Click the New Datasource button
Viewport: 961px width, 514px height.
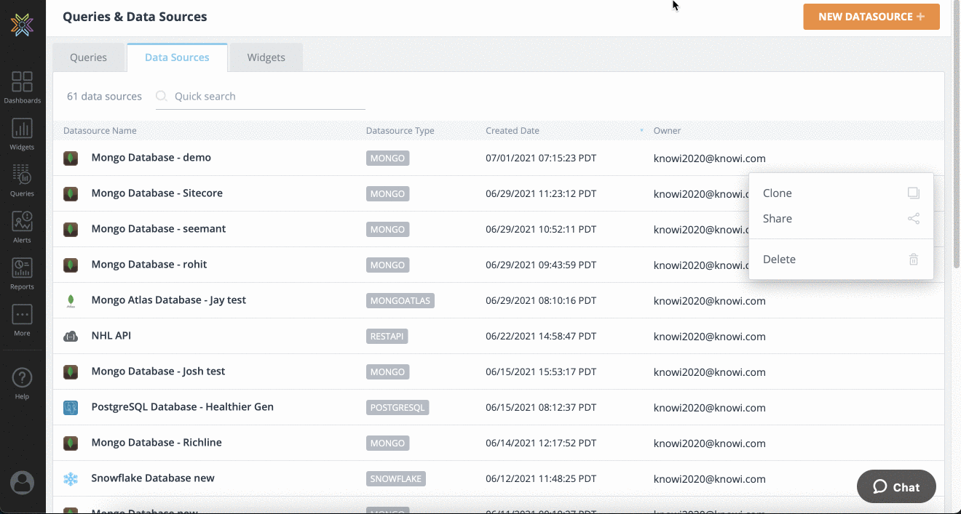tap(871, 17)
